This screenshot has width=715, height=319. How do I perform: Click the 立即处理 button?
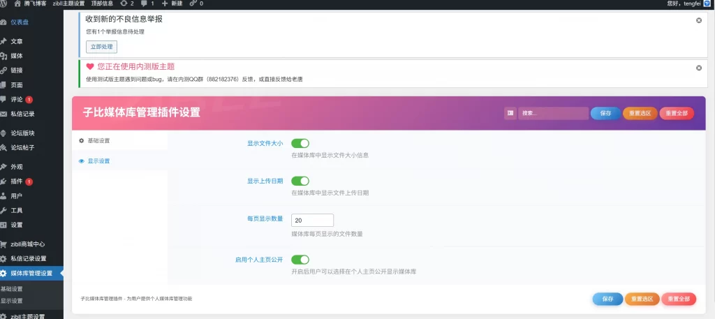tap(102, 47)
